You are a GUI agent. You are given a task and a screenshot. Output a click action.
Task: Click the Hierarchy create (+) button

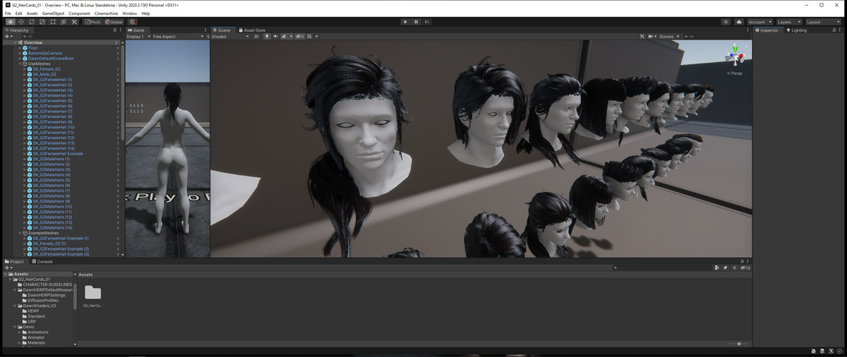point(8,36)
